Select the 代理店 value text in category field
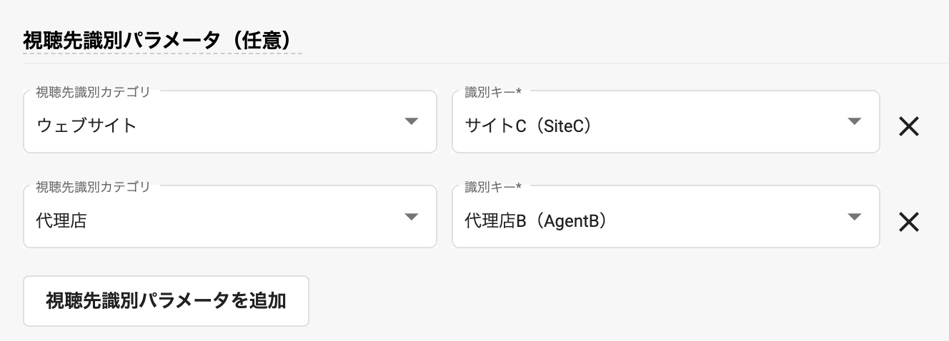The height and width of the screenshot is (341, 949). coord(61,221)
